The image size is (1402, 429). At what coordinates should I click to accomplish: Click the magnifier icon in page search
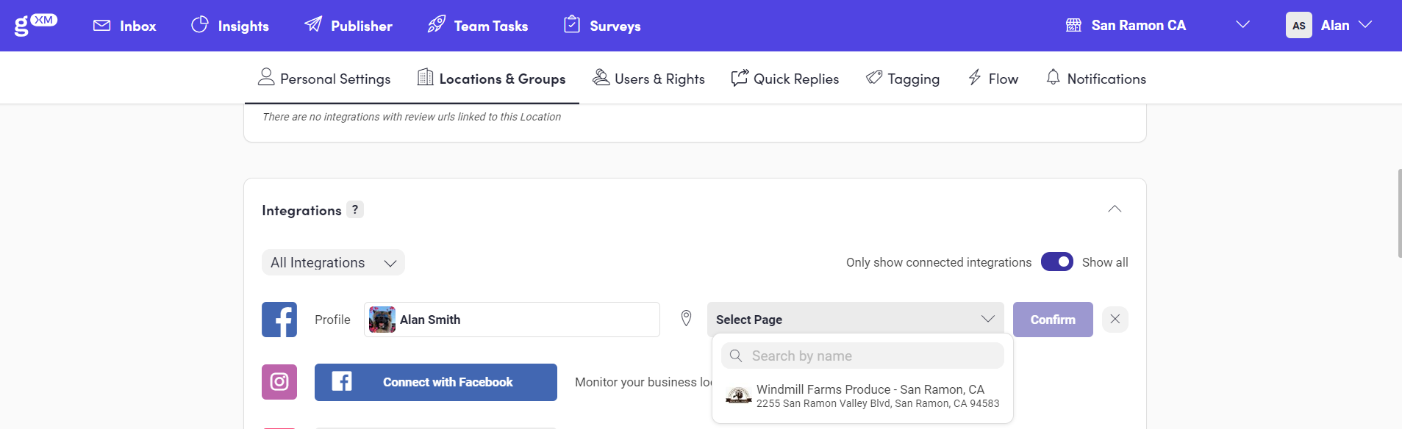click(x=736, y=356)
